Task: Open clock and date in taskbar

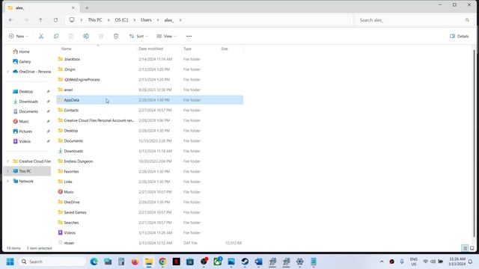Action: (x=457, y=262)
